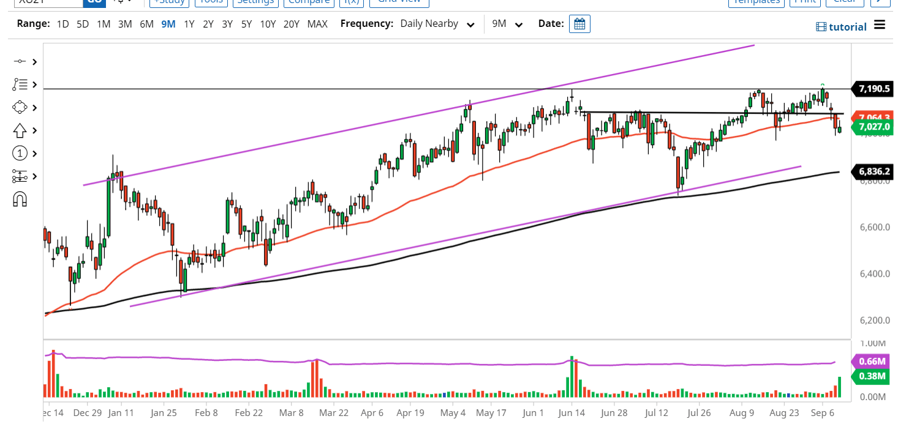This screenshot has height=435, width=898.
Task: Switch chart range to 1Y
Action: (188, 24)
